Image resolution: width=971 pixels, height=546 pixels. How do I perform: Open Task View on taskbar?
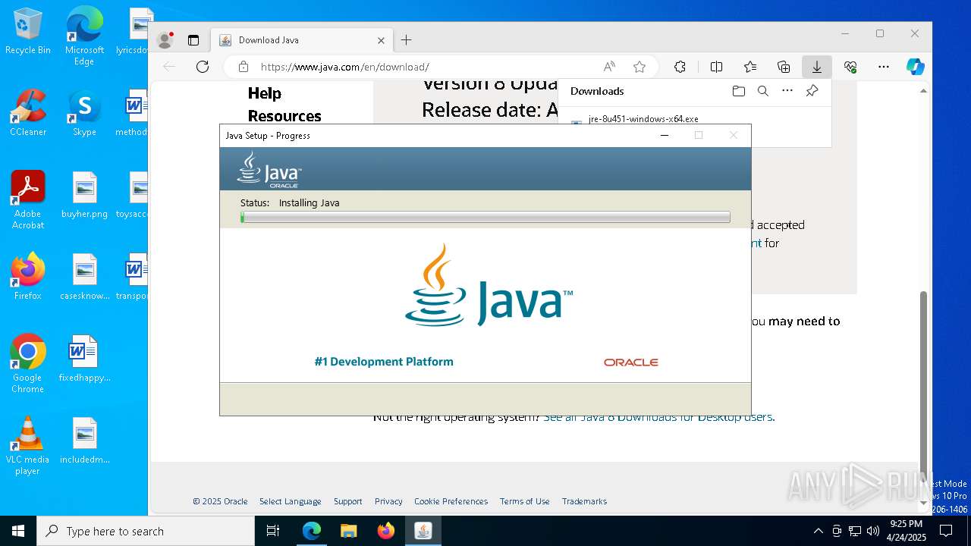point(273,531)
